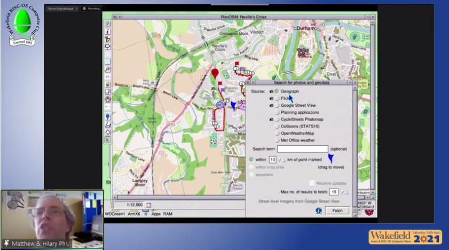Select the route drawing tool icon
Screen dimensions: 449x250
[108, 124]
